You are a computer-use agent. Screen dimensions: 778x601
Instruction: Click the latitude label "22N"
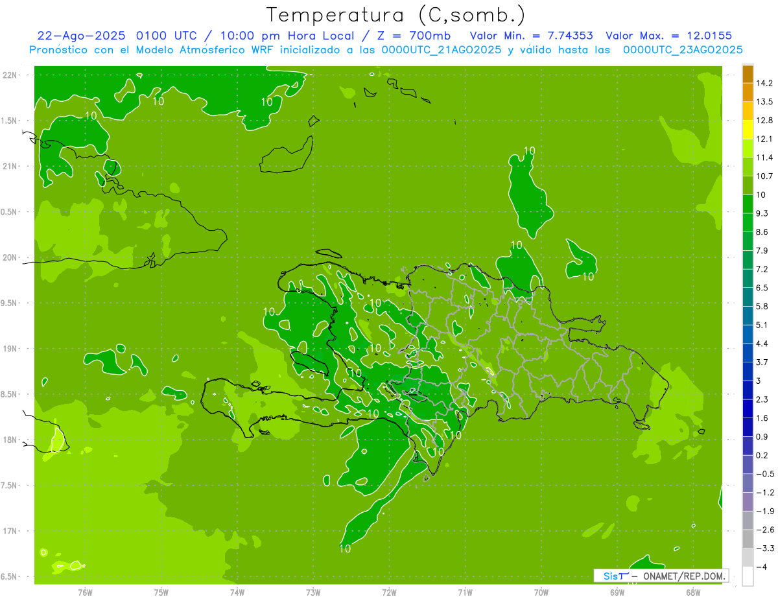10,75
